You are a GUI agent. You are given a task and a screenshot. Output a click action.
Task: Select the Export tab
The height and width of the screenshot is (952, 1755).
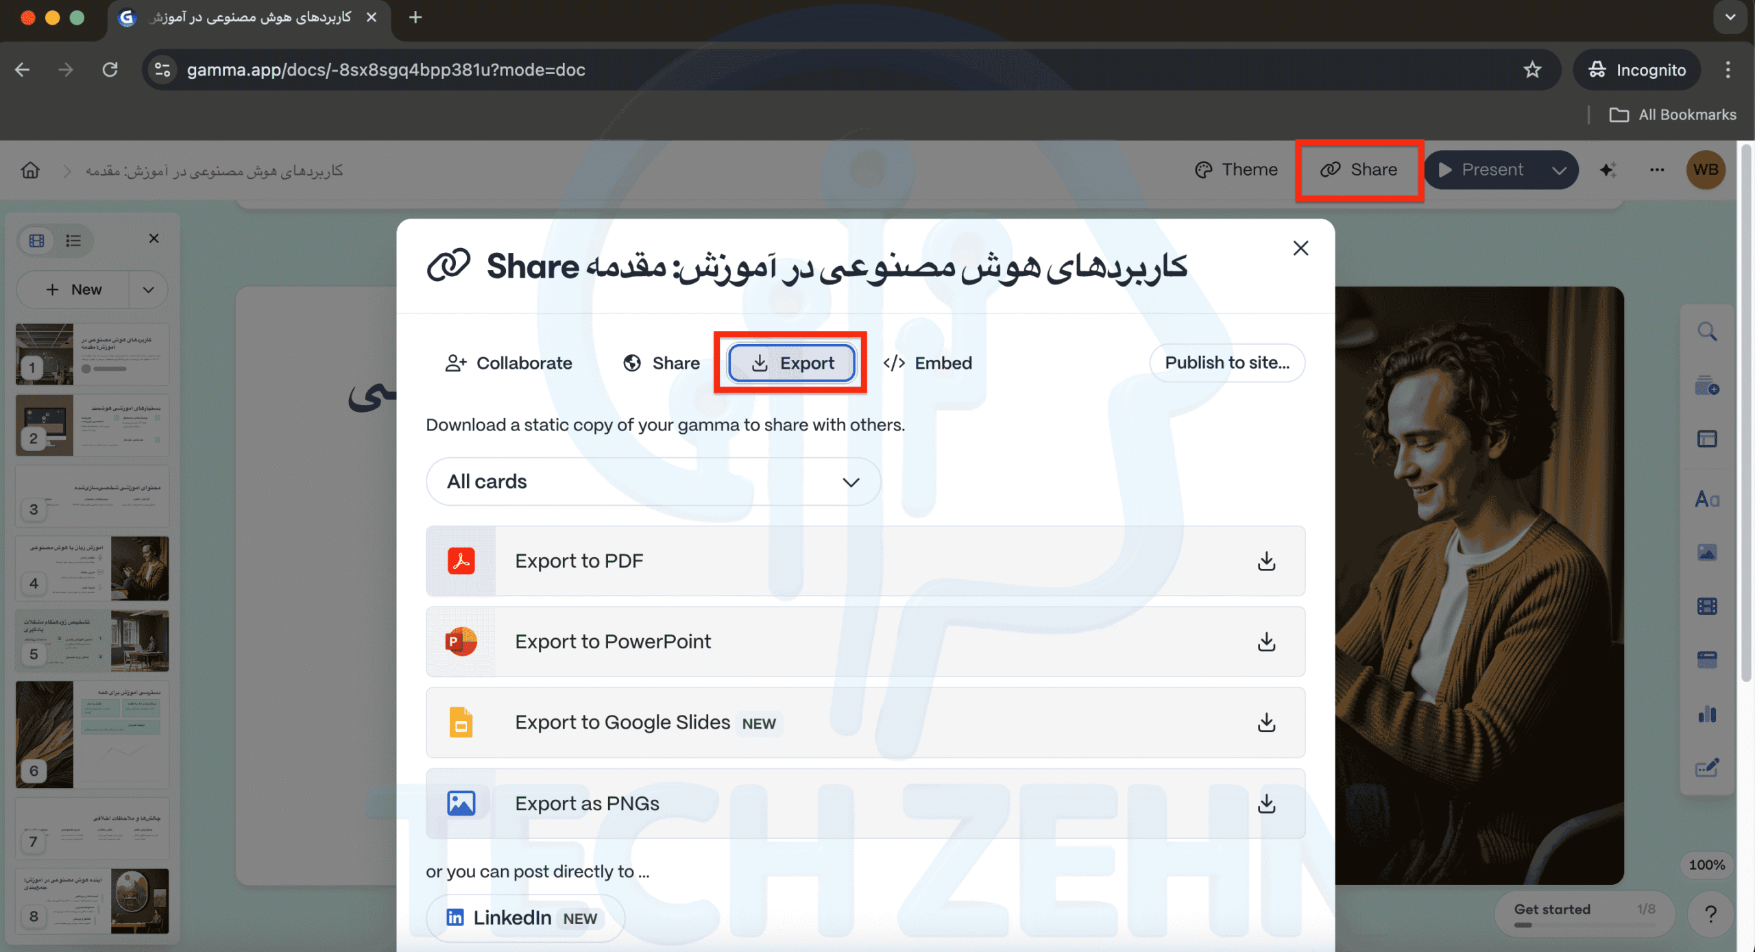click(x=791, y=363)
